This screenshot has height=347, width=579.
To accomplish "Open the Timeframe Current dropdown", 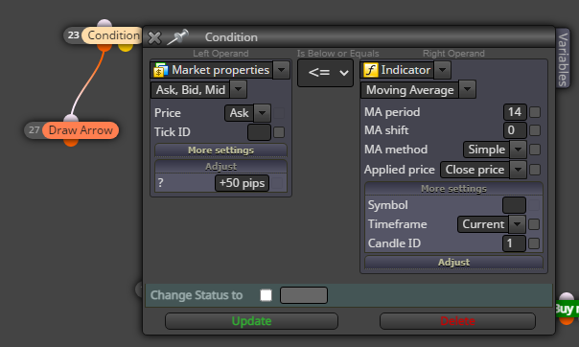I will coord(517,224).
